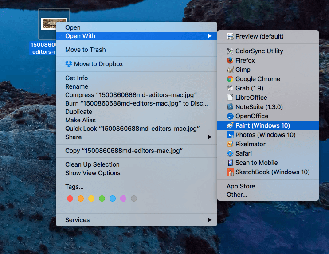Select Show View Options
The width and height of the screenshot is (329, 254).
(137, 173)
